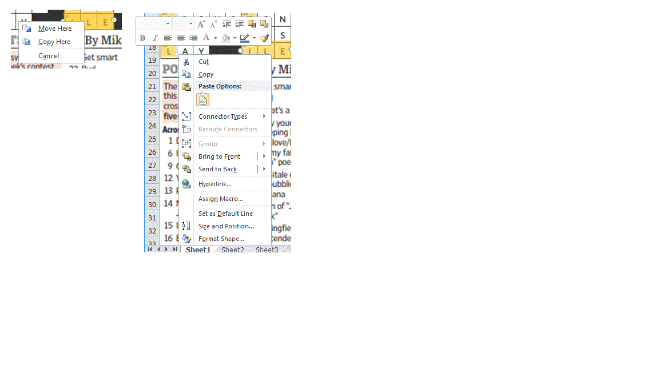The width and height of the screenshot is (659, 370).
Task: Click the Hyperlink globe icon
Action: click(x=186, y=184)
